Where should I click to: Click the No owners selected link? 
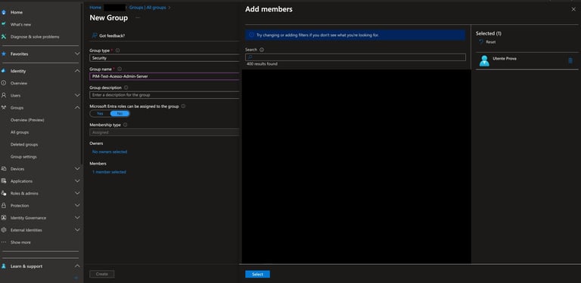[110, 152]
